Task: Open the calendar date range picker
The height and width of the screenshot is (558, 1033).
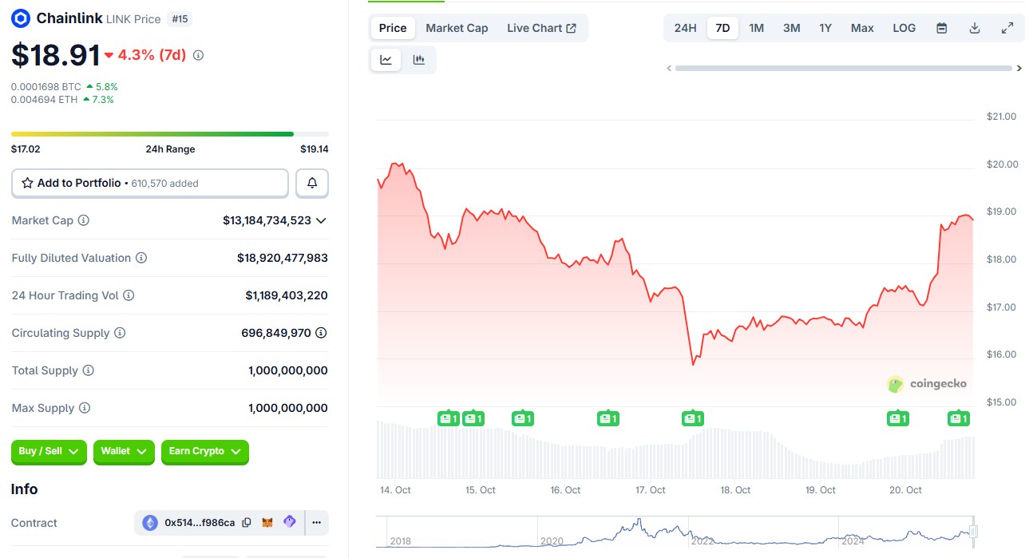Action: pos(941,28)
